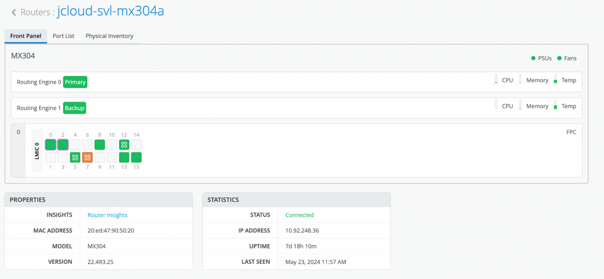This screenshot has width=604, height=279.
Task: Select channelized port 5
Action: click(75, 157)
